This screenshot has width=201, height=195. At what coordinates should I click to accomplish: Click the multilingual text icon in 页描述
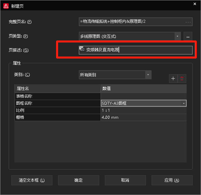[82, 49]
